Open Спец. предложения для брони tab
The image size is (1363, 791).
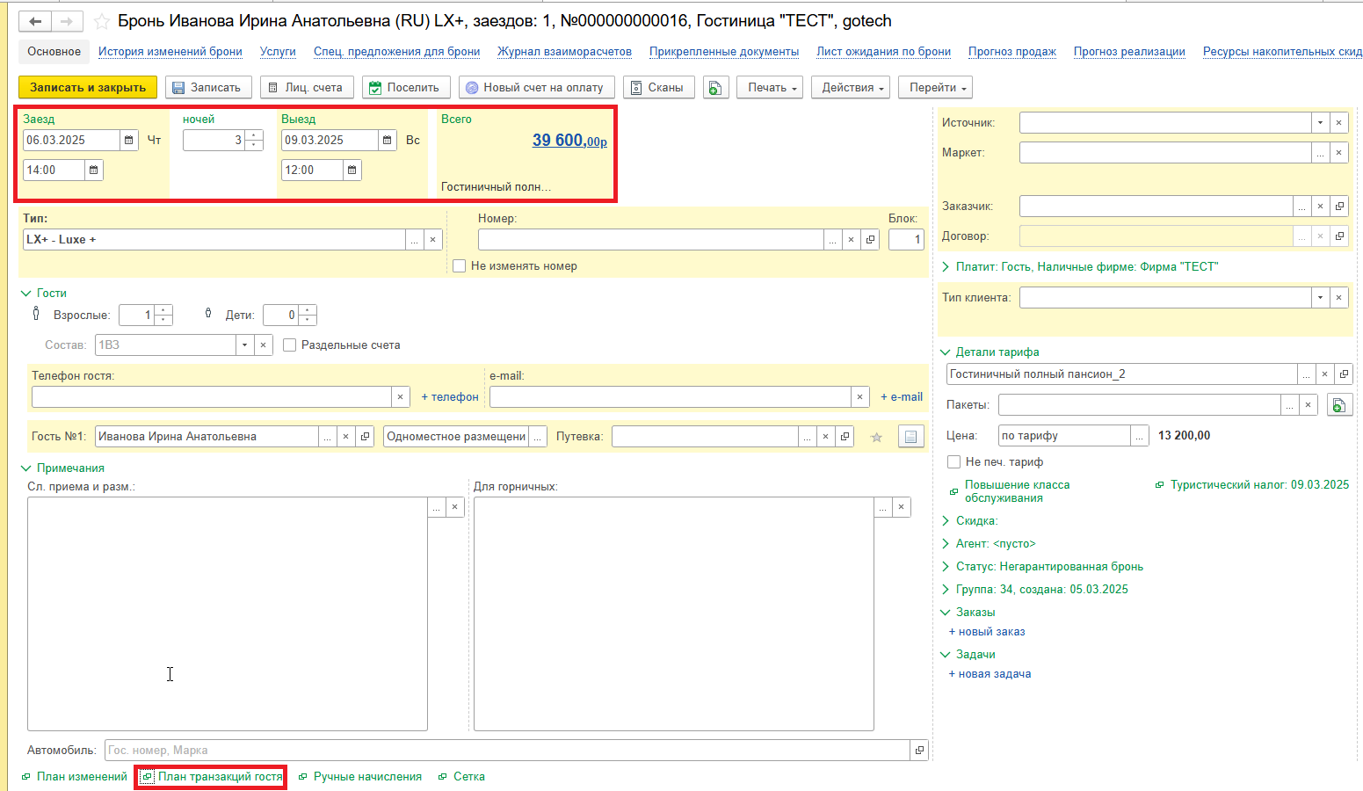pyautogui.click(x=397, y=51)
